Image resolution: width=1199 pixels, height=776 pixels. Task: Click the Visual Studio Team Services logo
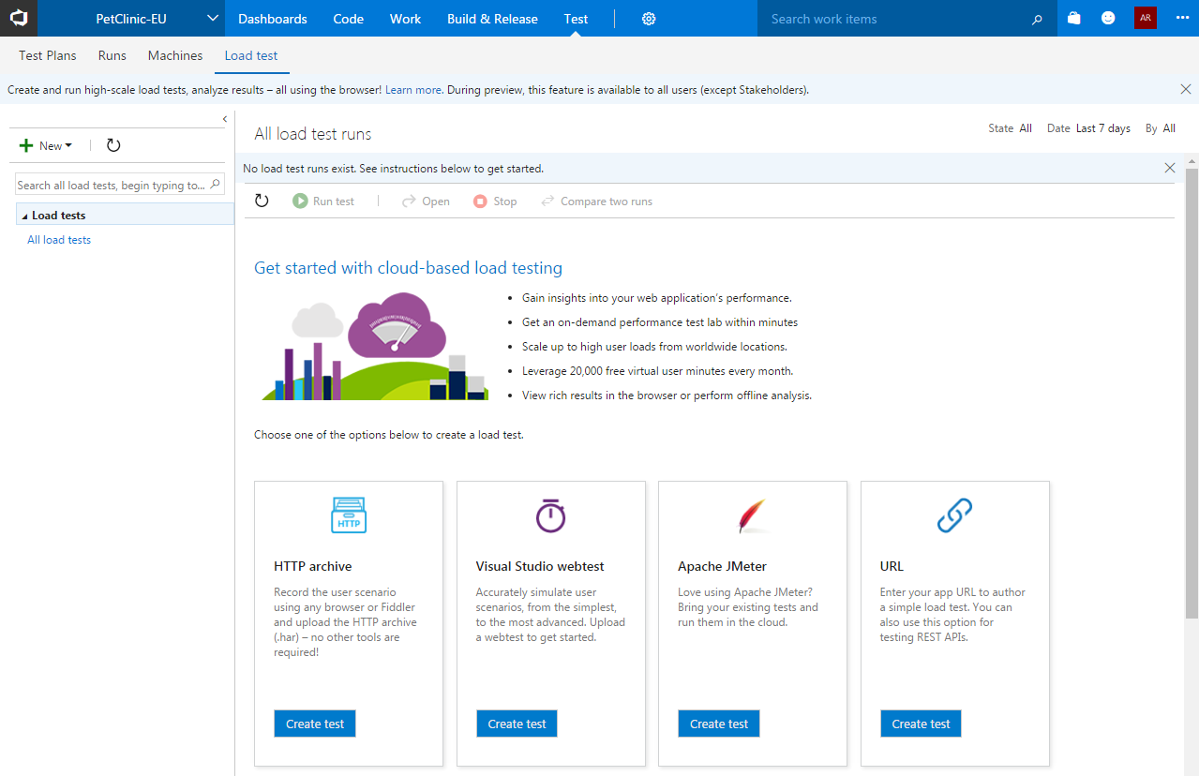click(19, 18)
